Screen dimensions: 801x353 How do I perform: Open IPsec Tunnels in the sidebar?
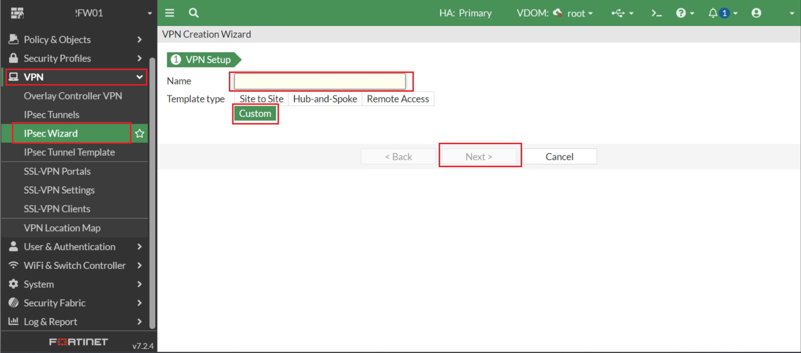[x=52, y=115]
